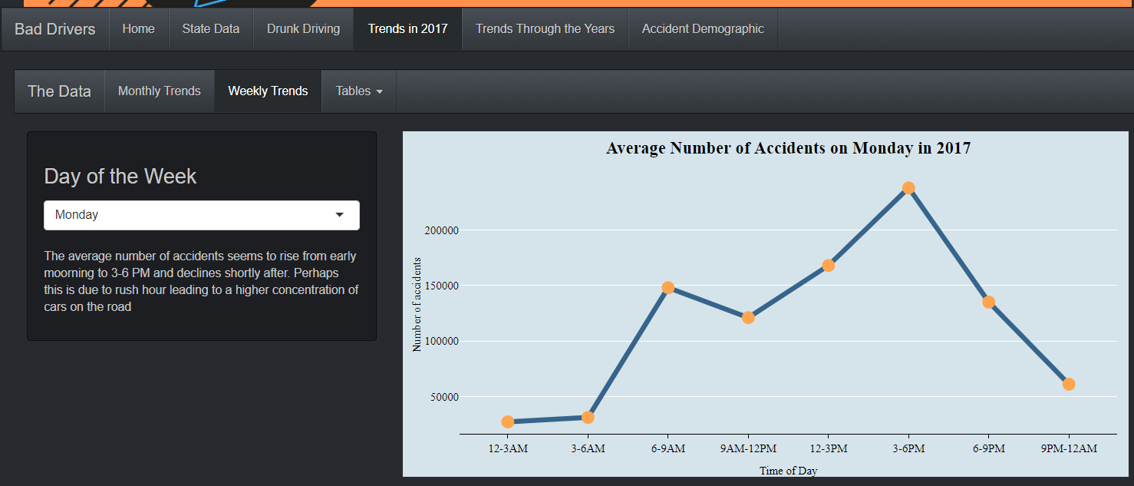The image size is (1134, 486).
Task: Click the 3-6AM data point on the chart
Action: [588, 417]
